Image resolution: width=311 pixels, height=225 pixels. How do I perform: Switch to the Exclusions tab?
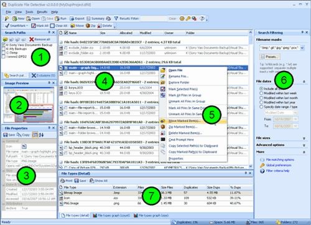(x=44, y=75)
